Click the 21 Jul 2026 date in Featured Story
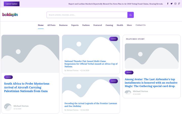The height and width of the screenshot is (114, 182). [x=137, y=94]
